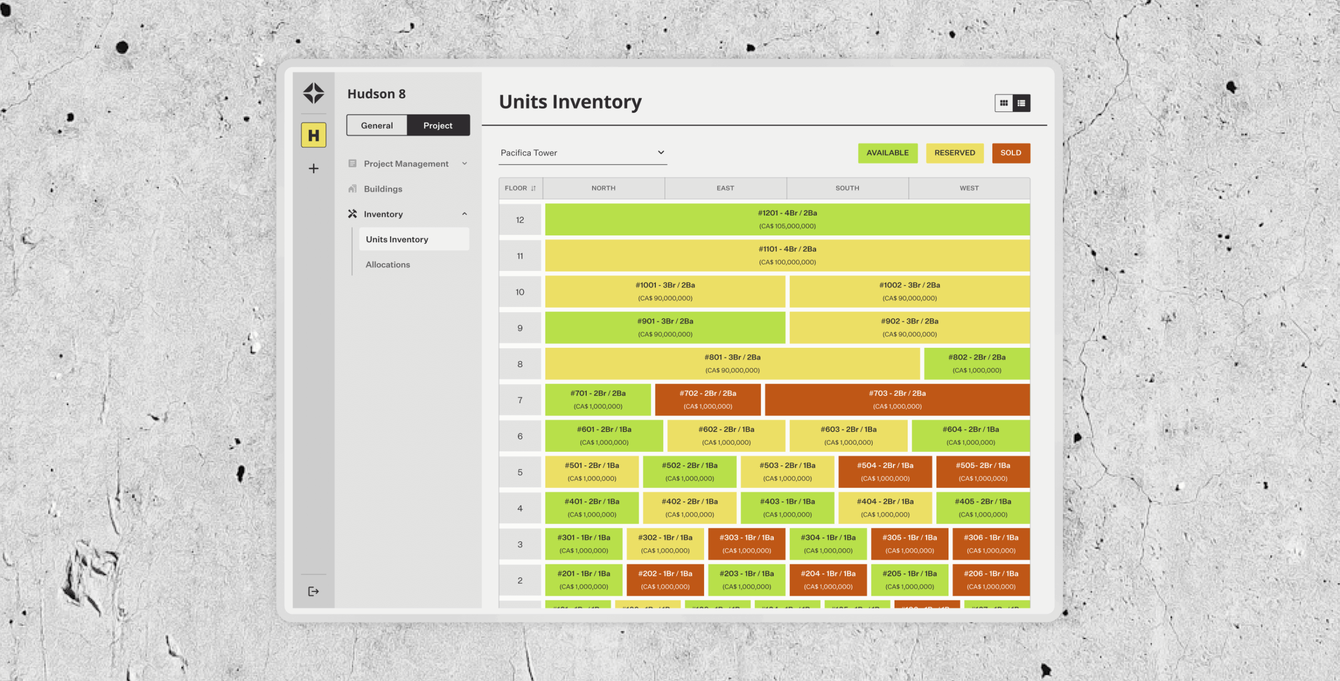
Task: Switch to grid view layout
Action: pyautogui.click(x=1003, y=103)
